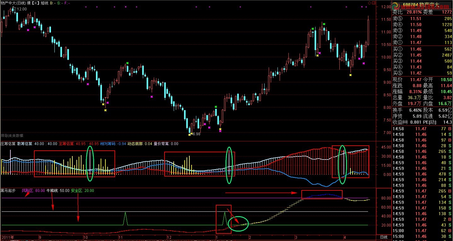The width and height of the screenshot is (453, 241).
Task: Open the 日线 period selector
Action: pyautogui.click(x=384, y=237)
